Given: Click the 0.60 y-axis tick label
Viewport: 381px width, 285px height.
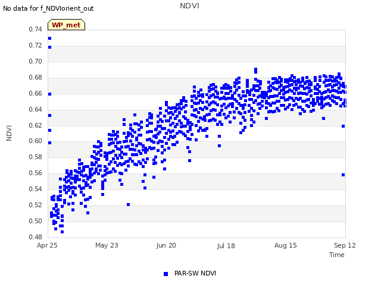Looking at the screenshot, I should [35, 141].
